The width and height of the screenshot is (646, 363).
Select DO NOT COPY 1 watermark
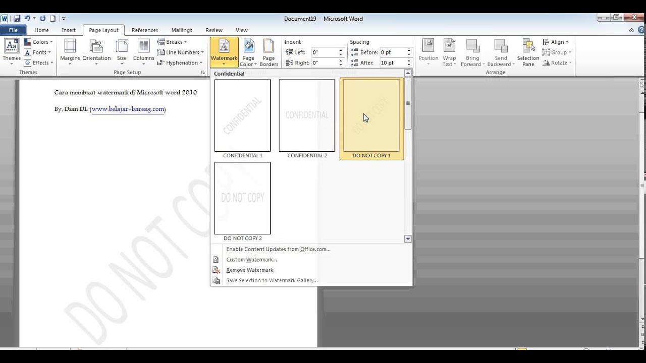click(x=371, y=119)
